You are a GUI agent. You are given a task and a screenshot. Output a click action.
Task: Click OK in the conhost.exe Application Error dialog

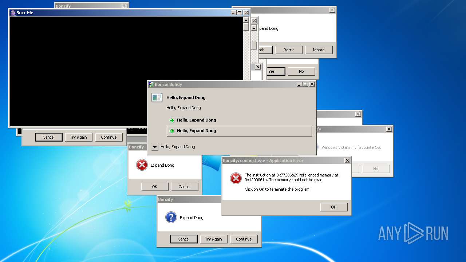(334, 207)
